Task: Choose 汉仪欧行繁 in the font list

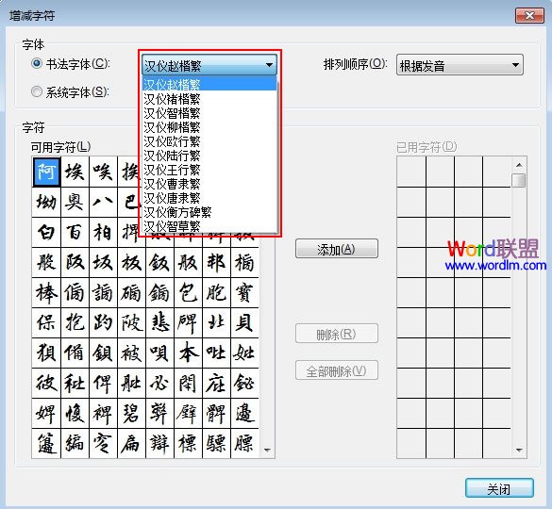Action: click(x=209, y=141)
